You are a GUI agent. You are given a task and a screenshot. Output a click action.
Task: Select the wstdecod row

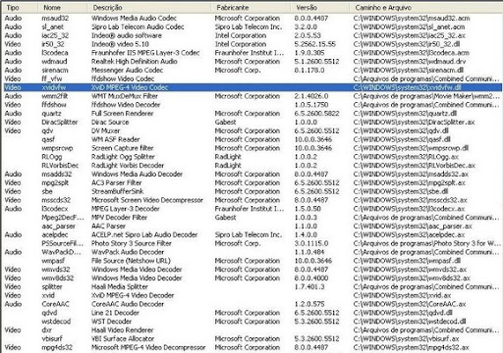point(252,322)
